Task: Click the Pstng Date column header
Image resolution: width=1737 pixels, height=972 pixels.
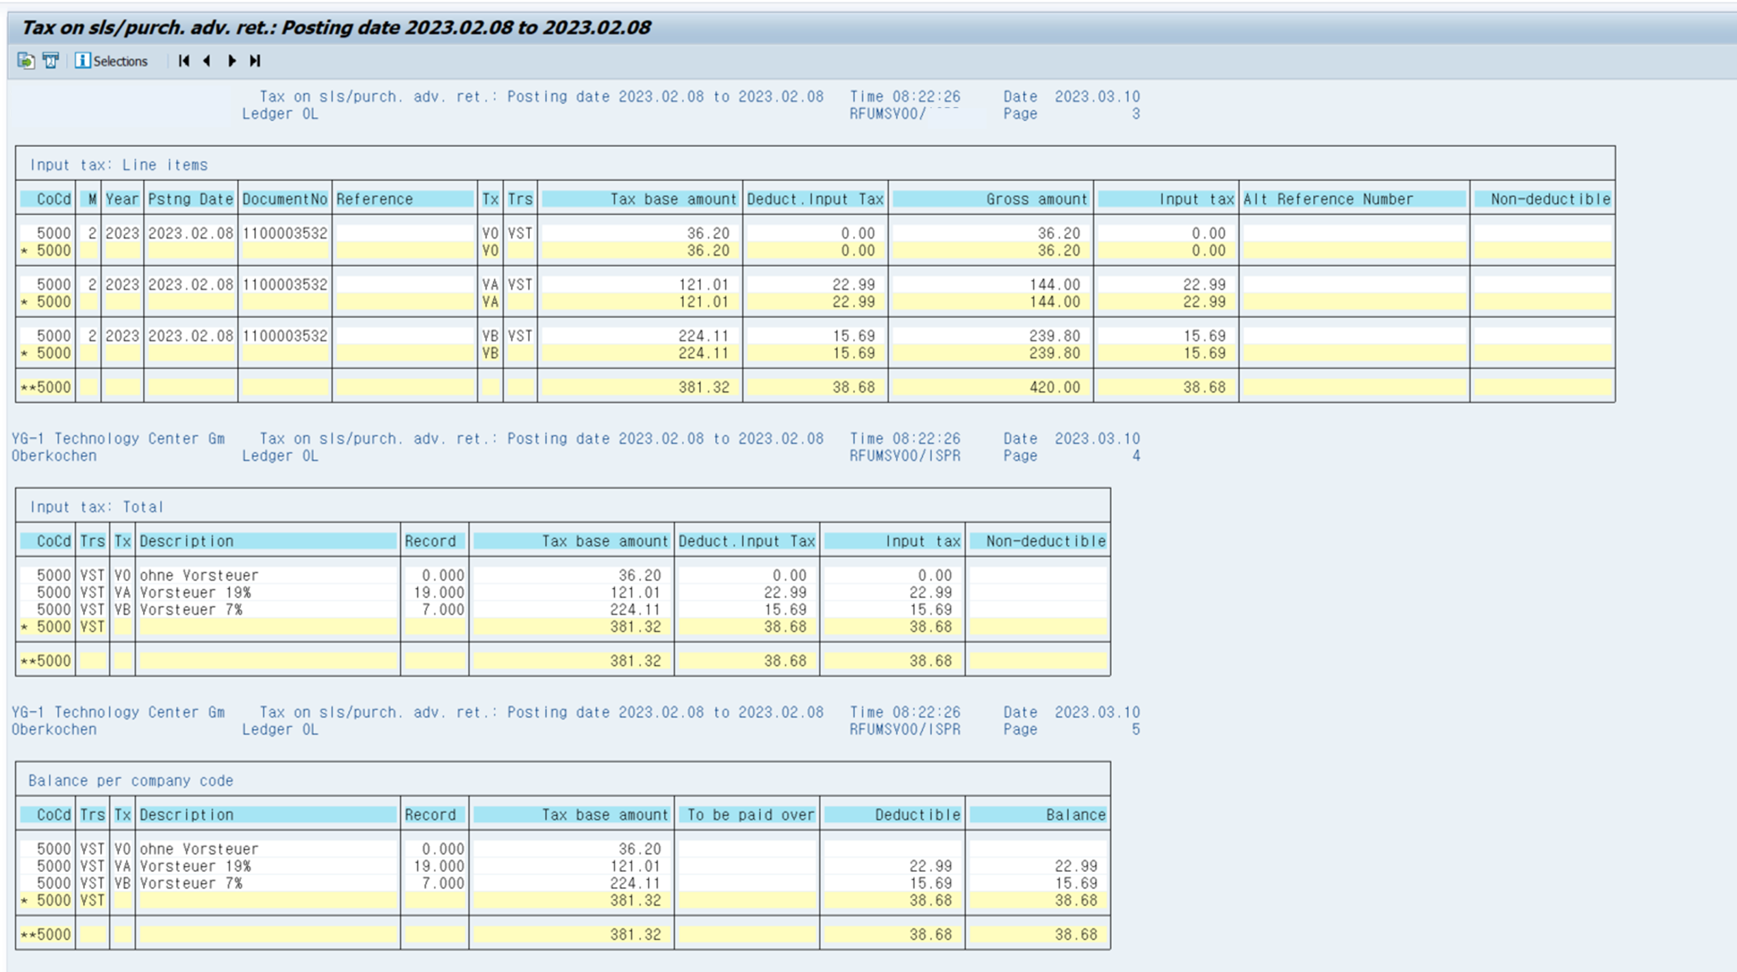Action: [x=190, y=199]
